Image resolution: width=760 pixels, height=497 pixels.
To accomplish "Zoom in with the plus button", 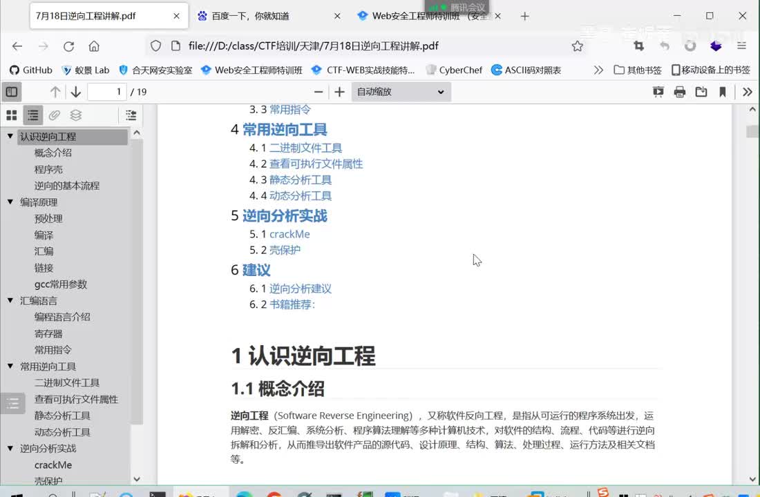I will coord(339,92).
